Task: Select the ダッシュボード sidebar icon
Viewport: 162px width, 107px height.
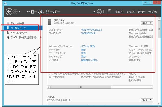Action: tap(8, 23)
